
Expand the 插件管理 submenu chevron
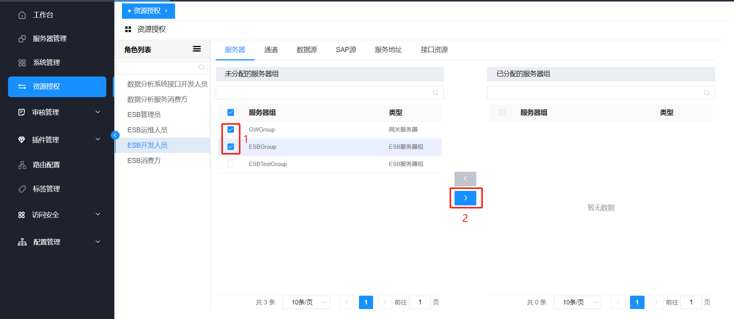tap(98, 139)
